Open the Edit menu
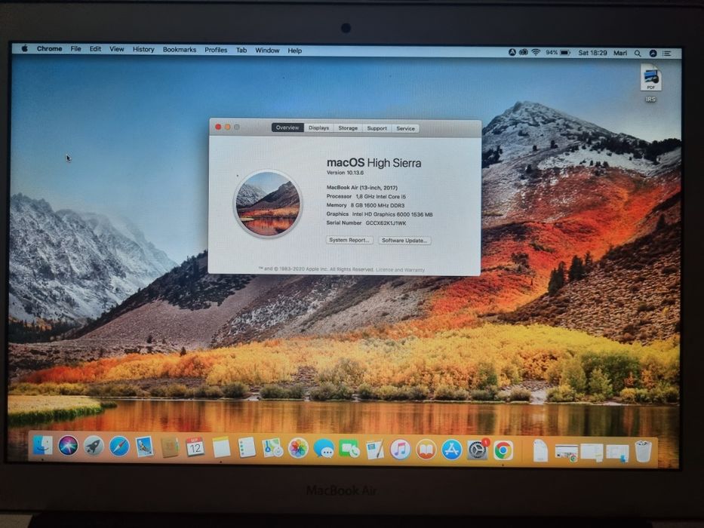 pos(95,49)
